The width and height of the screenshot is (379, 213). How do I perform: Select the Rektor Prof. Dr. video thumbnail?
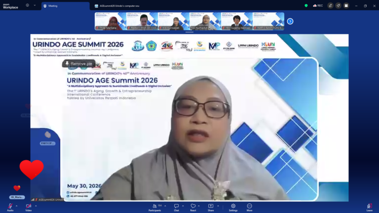(142, 21)
